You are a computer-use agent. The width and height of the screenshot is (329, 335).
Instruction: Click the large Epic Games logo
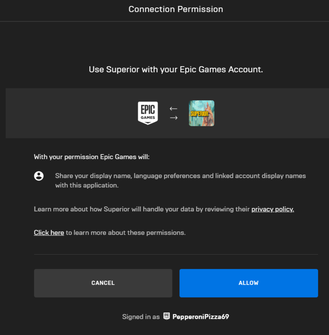(148, 113)
